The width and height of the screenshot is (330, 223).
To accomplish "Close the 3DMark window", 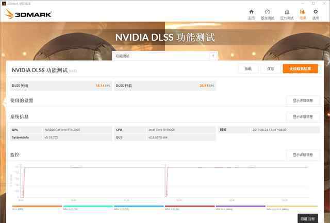I will pyautogui.click(x=324, y=4).
